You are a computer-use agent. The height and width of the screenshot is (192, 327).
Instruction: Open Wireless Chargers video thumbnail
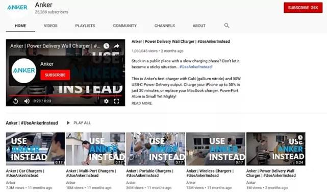tap(216, 149)
